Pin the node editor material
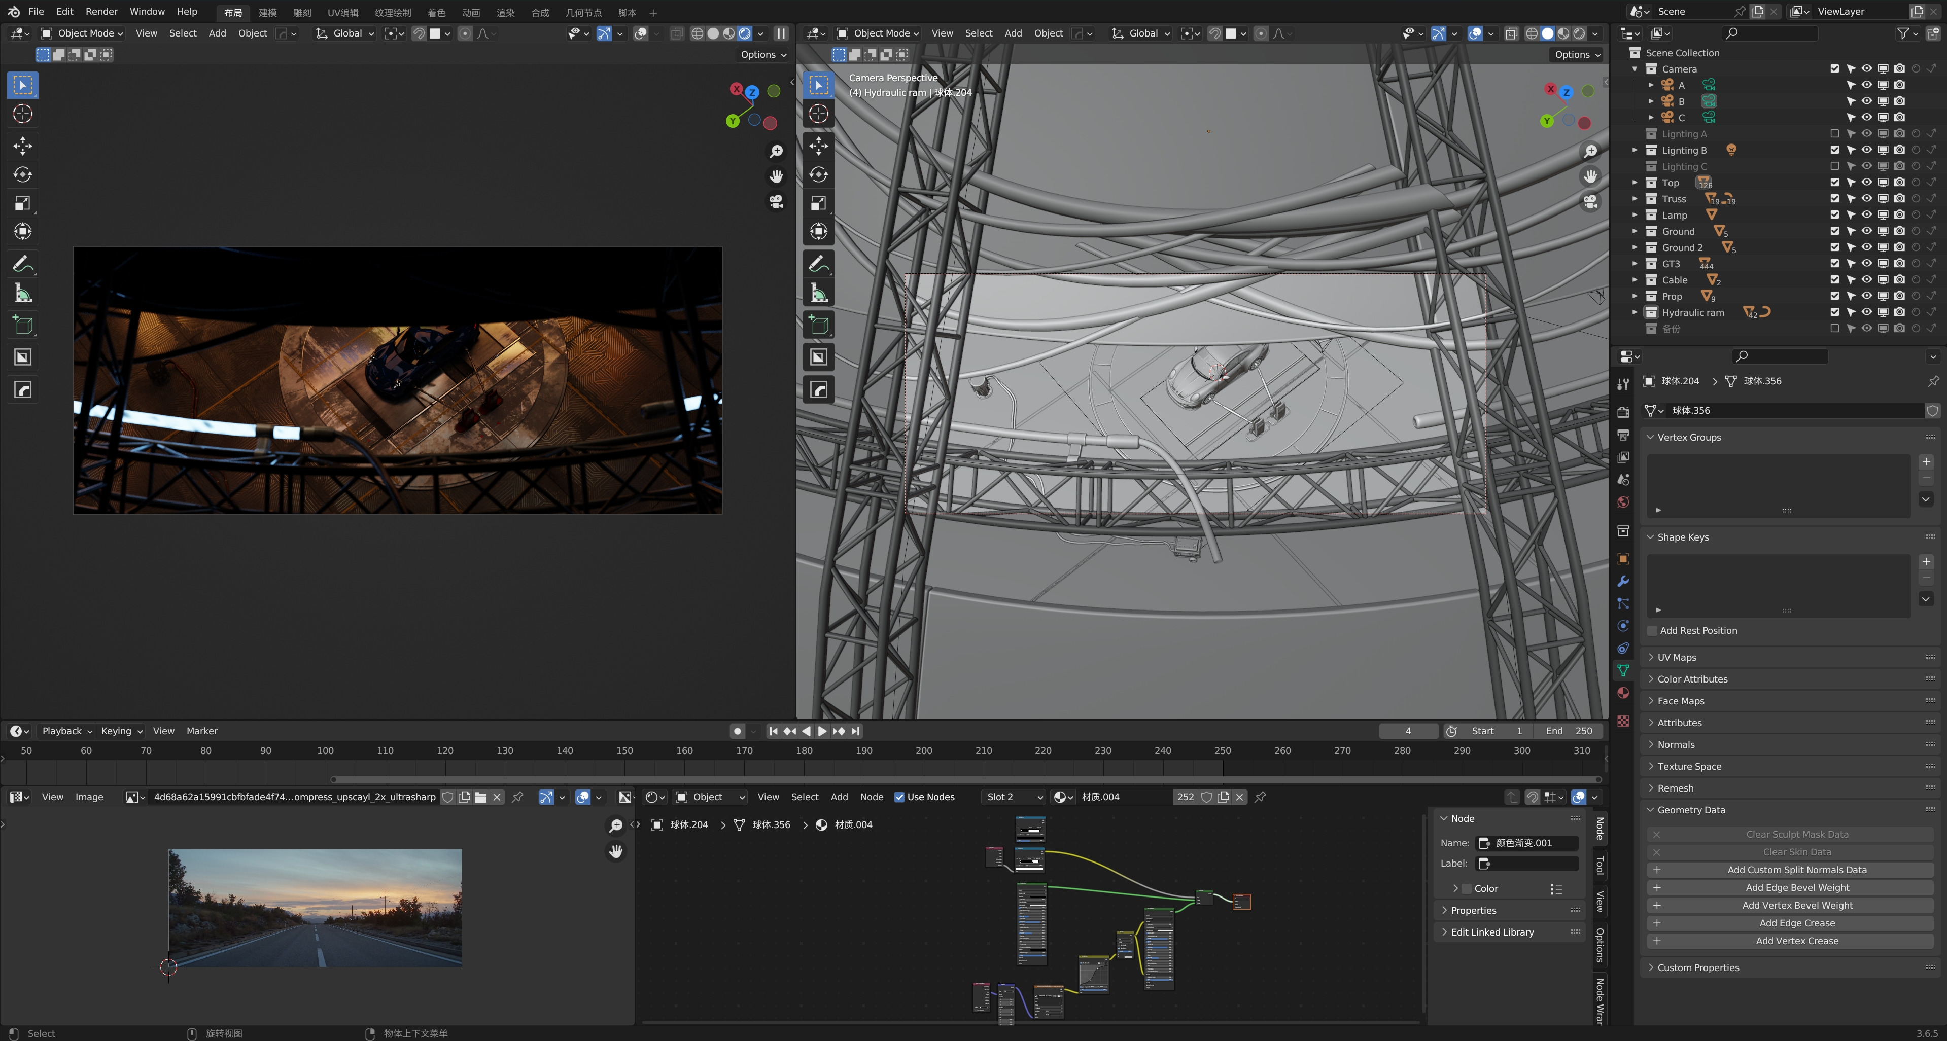This screenshot has width=1947, height=1041. tap(1260, 797)
